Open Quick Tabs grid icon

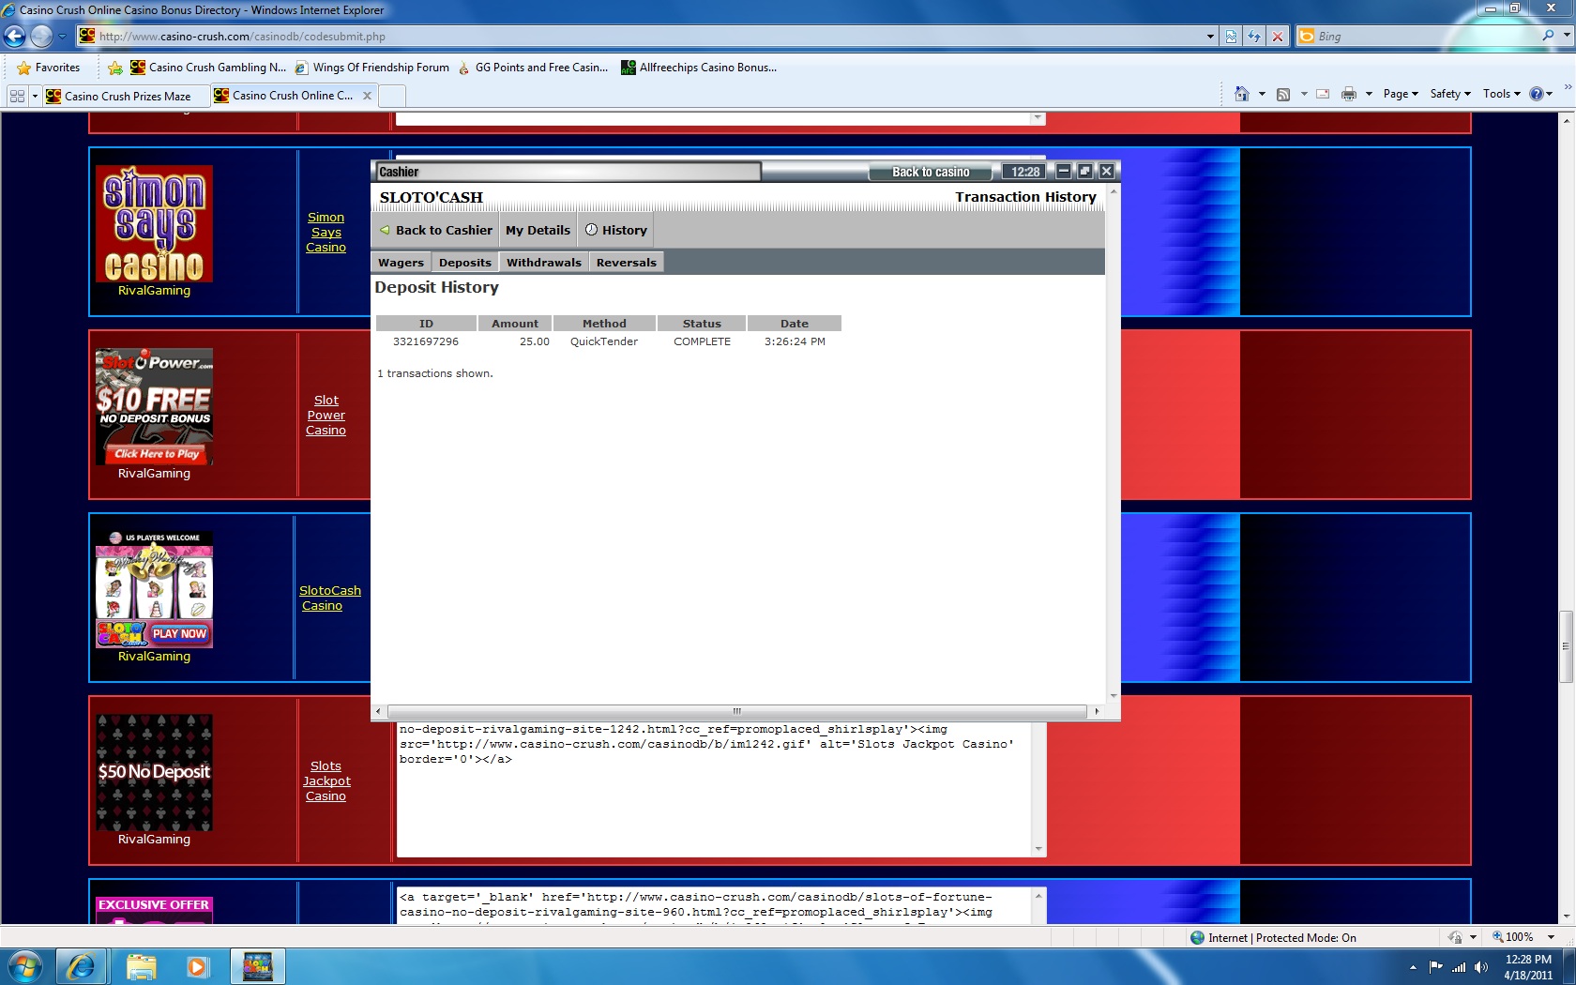(17, 96)
